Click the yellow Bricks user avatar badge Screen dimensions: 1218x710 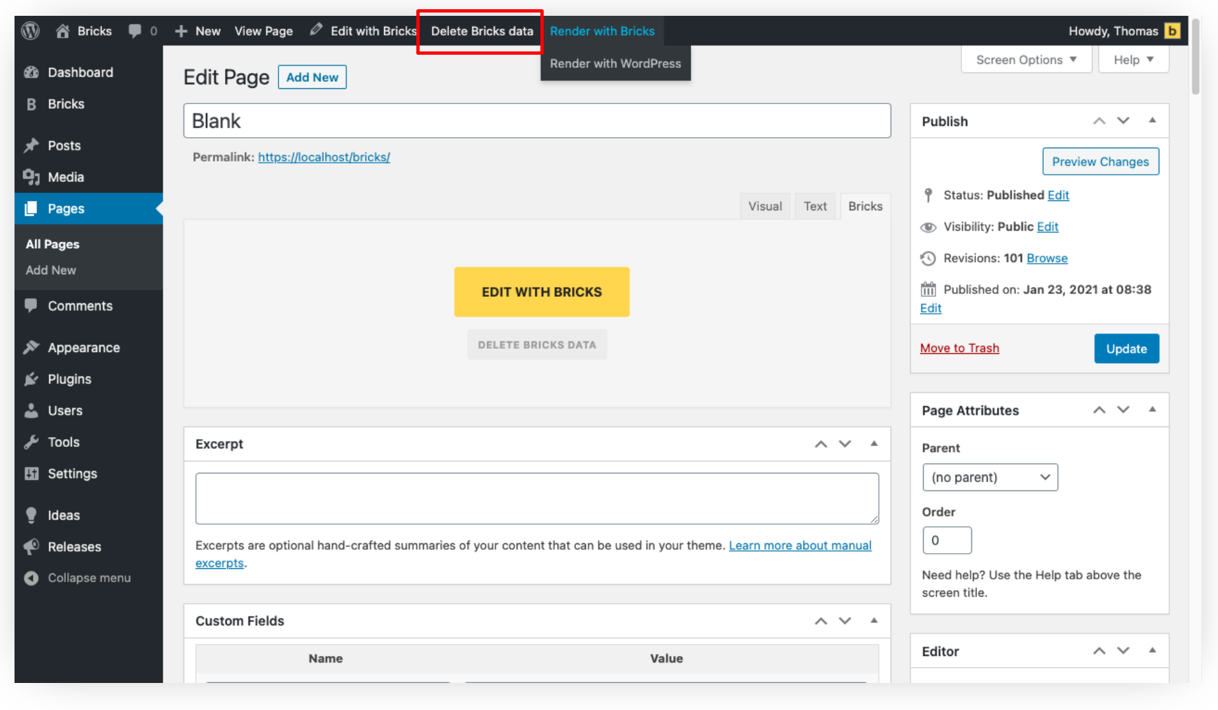(x=1172, y=31)
